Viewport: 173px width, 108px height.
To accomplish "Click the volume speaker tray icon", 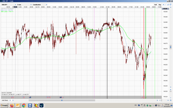I will click(153, 106).
